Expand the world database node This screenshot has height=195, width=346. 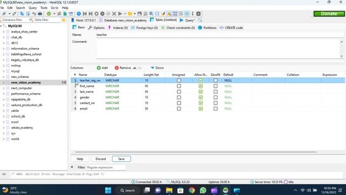pyautogui.click(x=4, y=139)
